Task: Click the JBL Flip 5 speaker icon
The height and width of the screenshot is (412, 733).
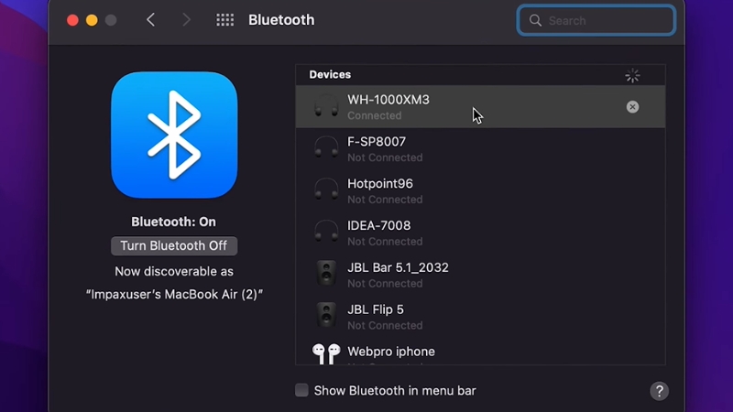Action: [x=326, y=315]
